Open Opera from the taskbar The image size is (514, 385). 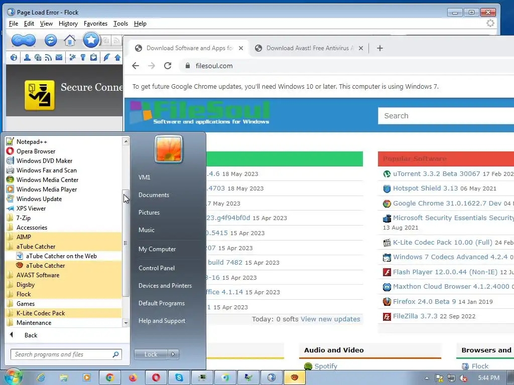pyautogui.click(x=156, y=378)
